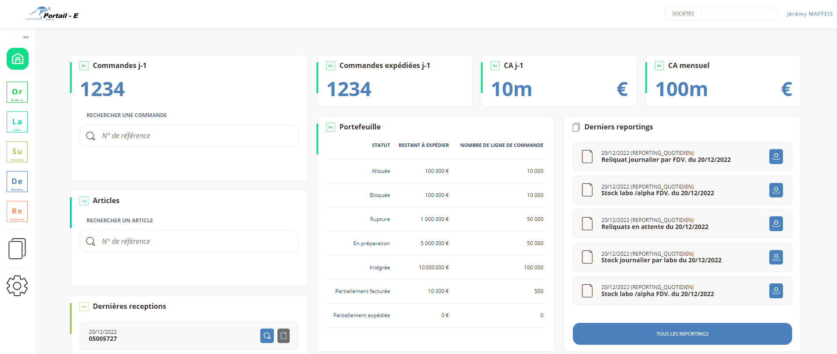Open Jérémy MAFFEIS user profile link
This screenshot has width=837, height=354.
pos(809,14)
